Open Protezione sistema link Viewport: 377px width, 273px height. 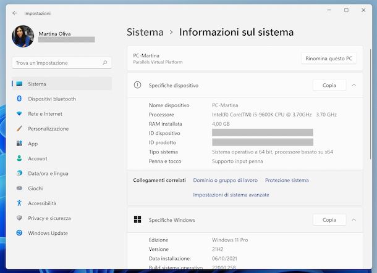coord(287,180)
